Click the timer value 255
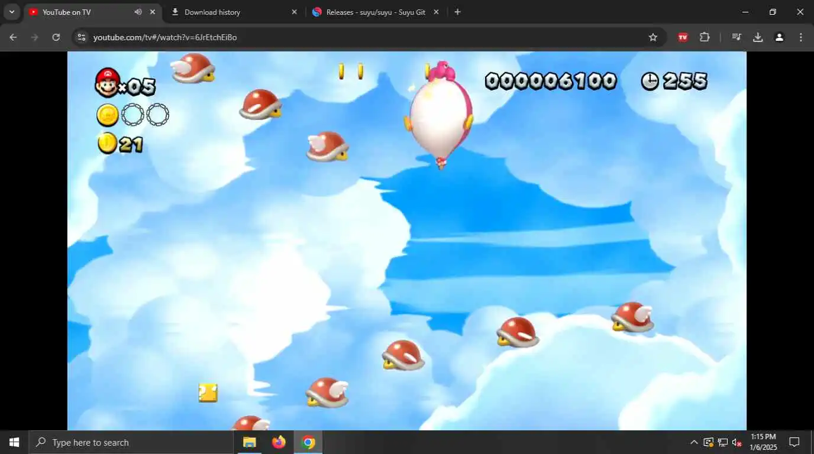The width and height of the screenshot is (814, 454). coord(685,81)
